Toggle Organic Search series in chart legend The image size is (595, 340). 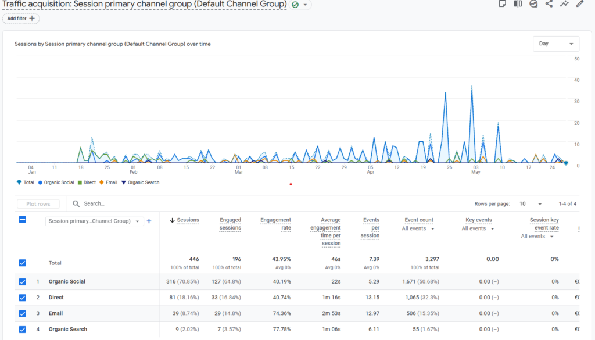click(141, 182)
